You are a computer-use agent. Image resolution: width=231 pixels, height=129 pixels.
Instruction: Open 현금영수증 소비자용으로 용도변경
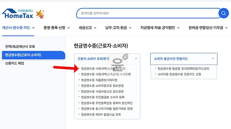coord(102,86)
